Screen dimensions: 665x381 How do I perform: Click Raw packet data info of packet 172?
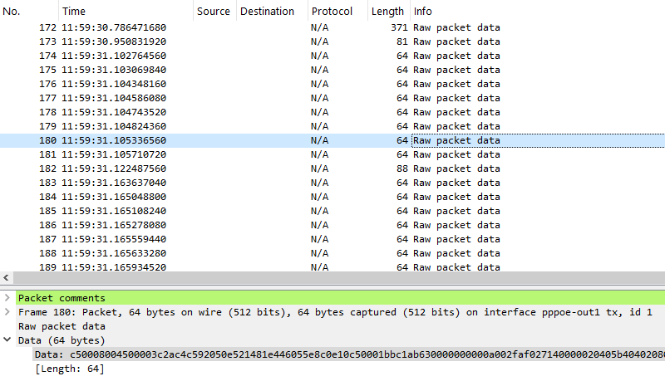coord(456,27)
